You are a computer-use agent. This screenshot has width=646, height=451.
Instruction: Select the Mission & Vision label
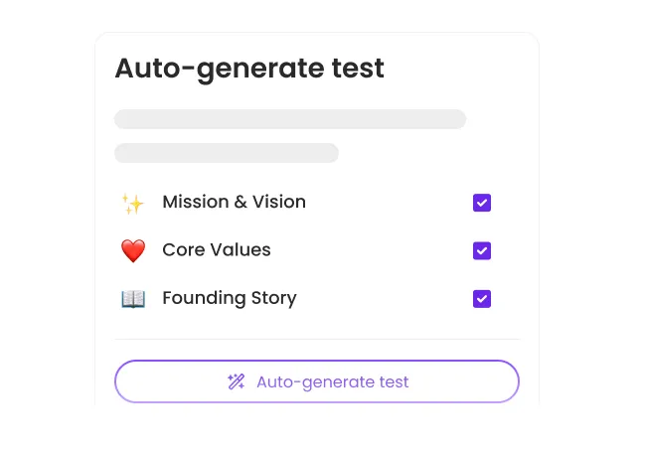(234, 203)
